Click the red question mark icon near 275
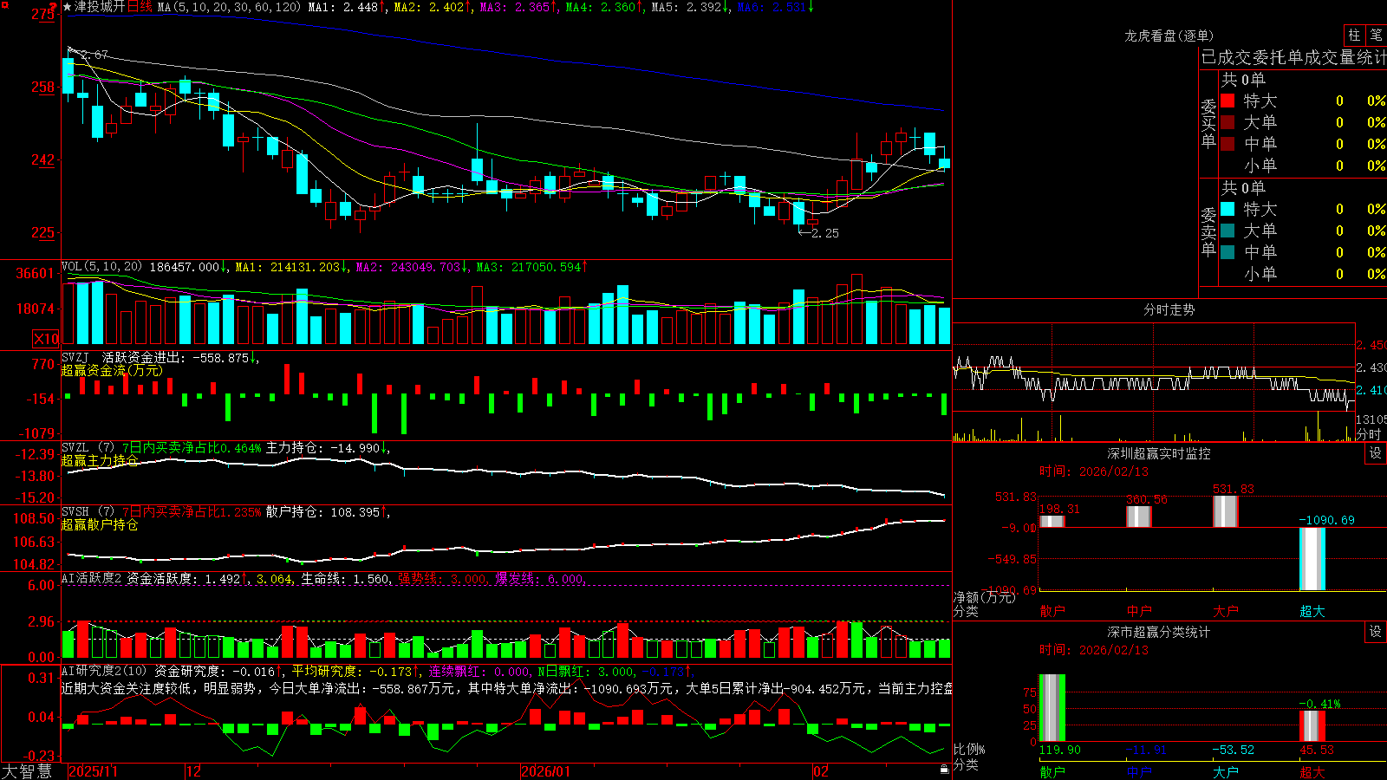Screen dimensions: 1387x780 (x=53, y=8)
